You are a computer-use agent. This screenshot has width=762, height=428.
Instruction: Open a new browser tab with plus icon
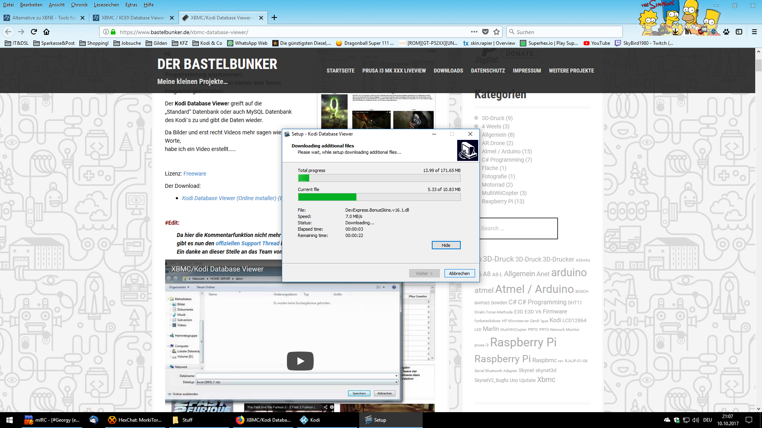coord(274,17)
